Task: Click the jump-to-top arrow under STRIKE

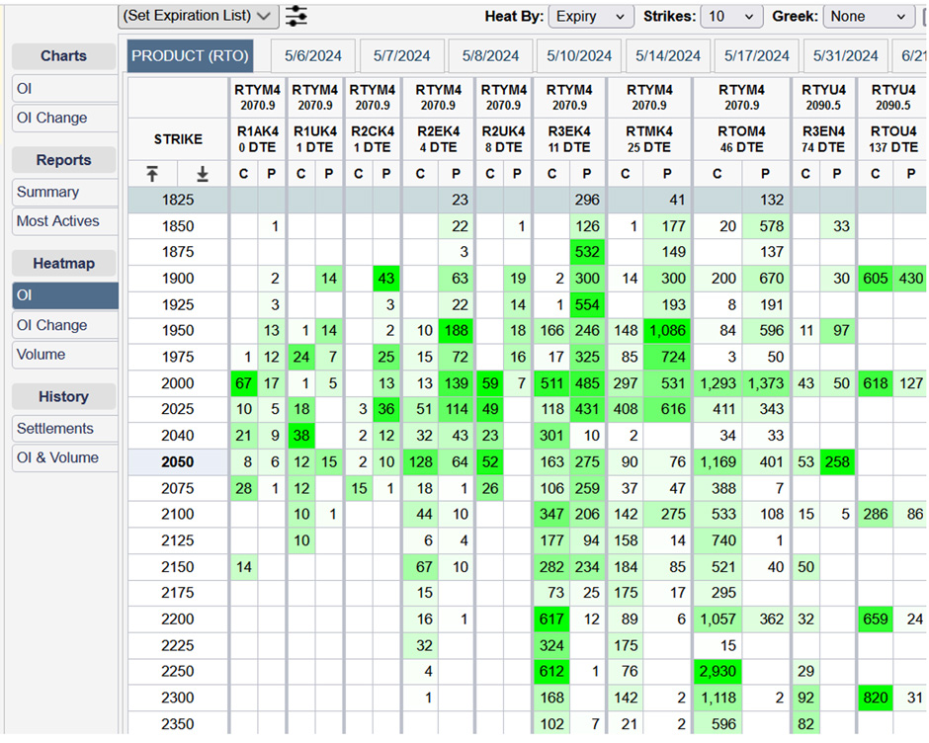Action: tap(152, 174)
